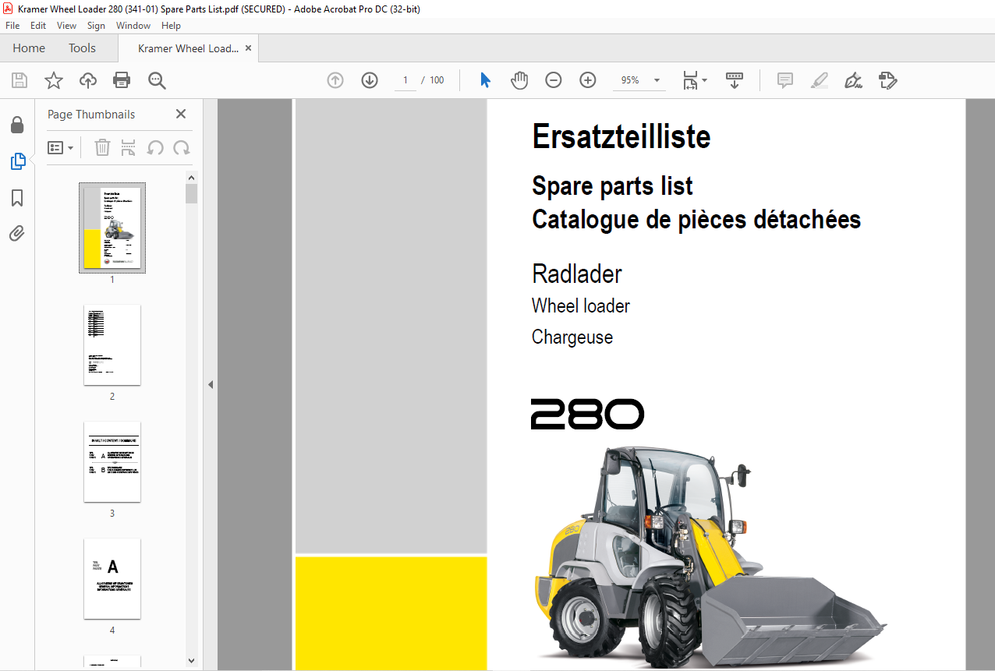
Task: Select the Kramer Wheel Loader document tab
Action: (x=189, y=48)
